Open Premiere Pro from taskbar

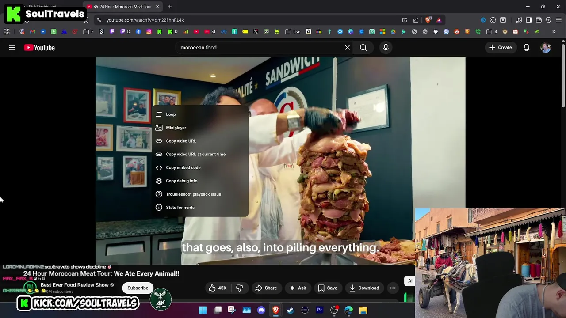[319, 310]
